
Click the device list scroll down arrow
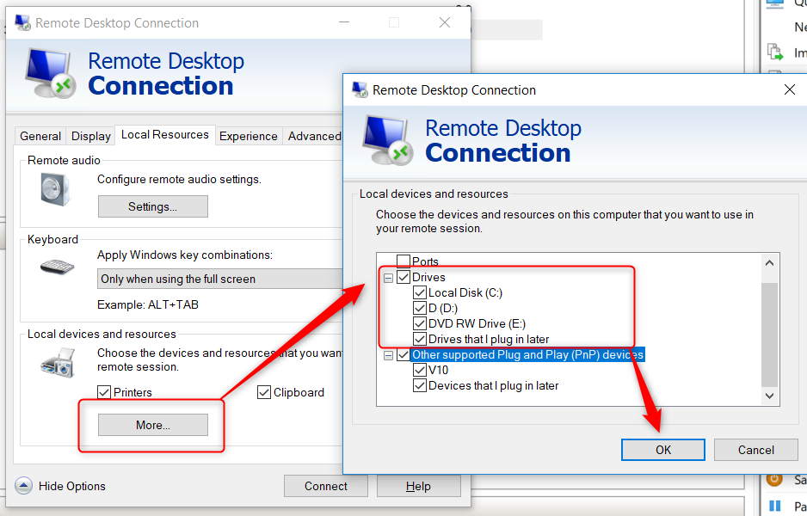[x=769, y=396]
